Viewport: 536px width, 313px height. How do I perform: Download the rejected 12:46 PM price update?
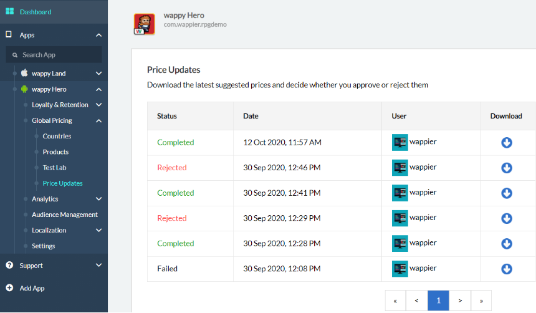(x=507, y=168)
